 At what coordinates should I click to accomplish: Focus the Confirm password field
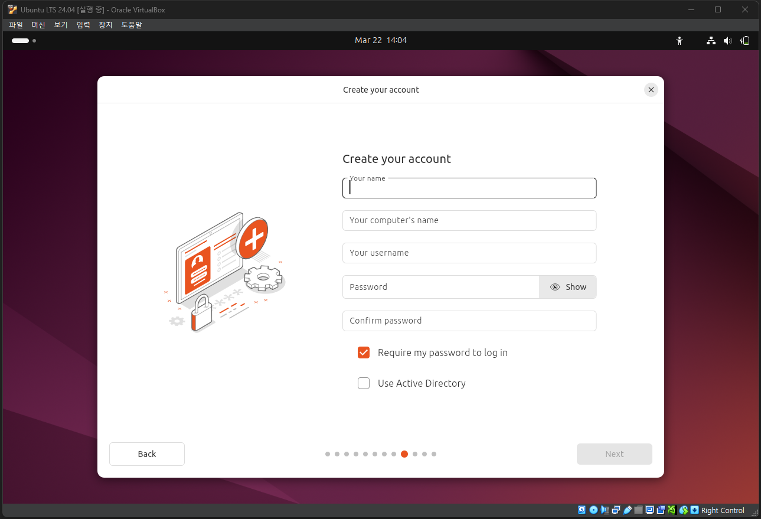469,321
